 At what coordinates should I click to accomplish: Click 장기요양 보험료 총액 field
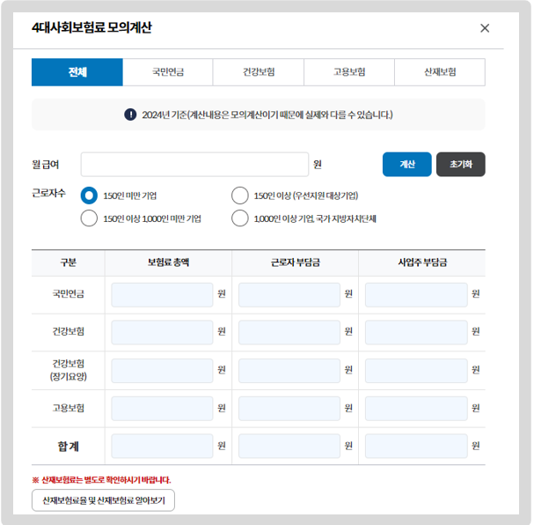[162, 371]
